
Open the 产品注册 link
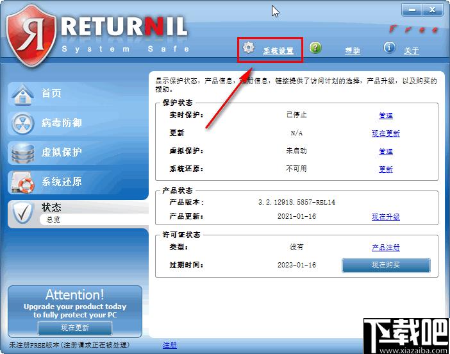click(386, 248)
